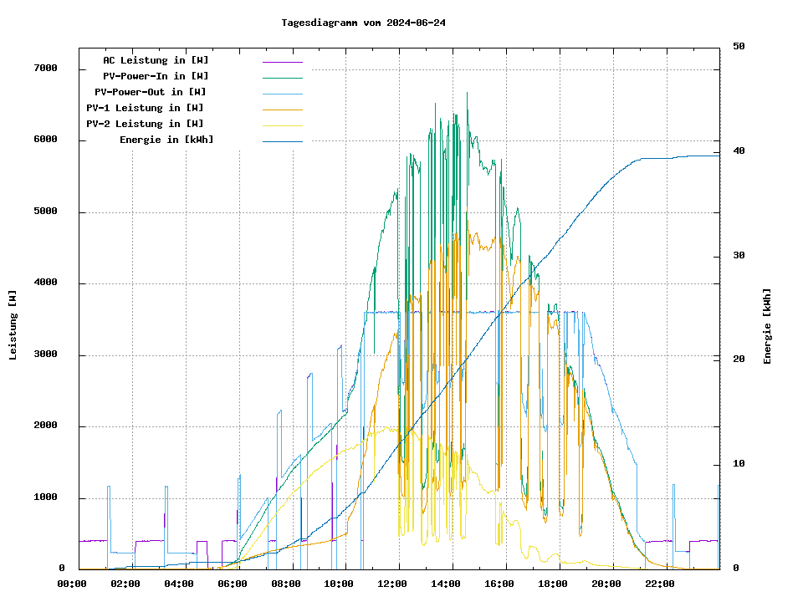Image resolution: width=803 pixels, height=602 pixels.
Task: Click the yellow PV-2 Leistung legend line
Action: (x=282, y=125)
